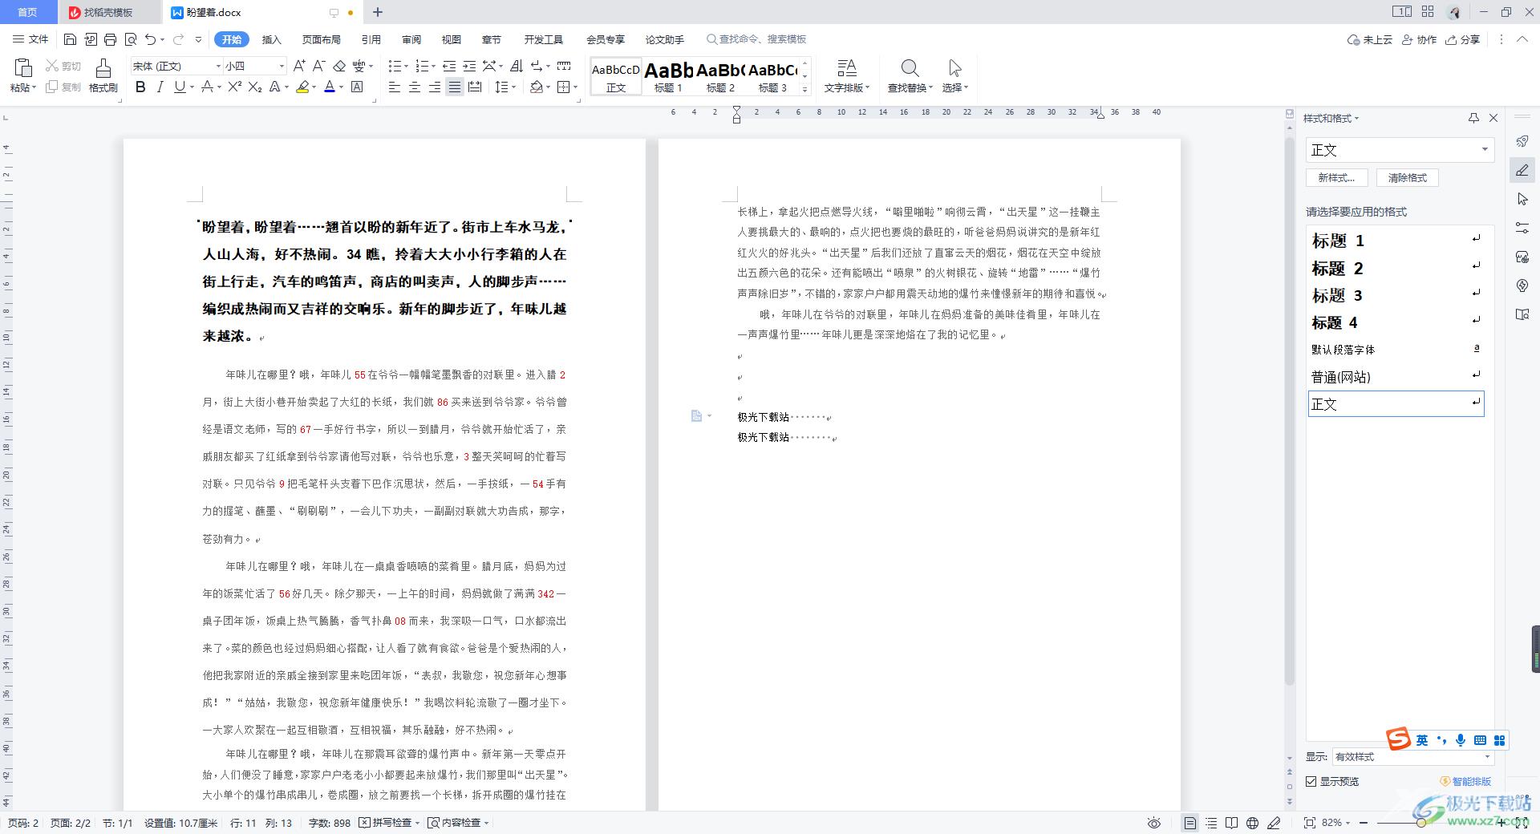Open the font size dropdown
The height and width of the screenshot is (834, 1540).
281,66
